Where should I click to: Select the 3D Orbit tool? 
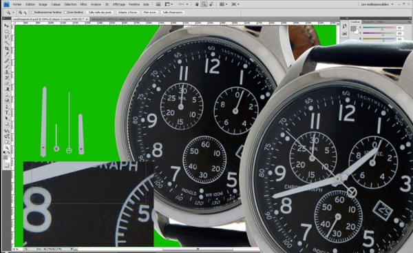click(x=7, y=136)
